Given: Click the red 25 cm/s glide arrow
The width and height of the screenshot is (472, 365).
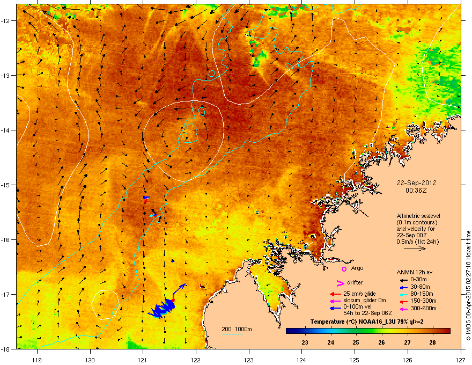Looking at the screenshot, I should click(336, 294).
